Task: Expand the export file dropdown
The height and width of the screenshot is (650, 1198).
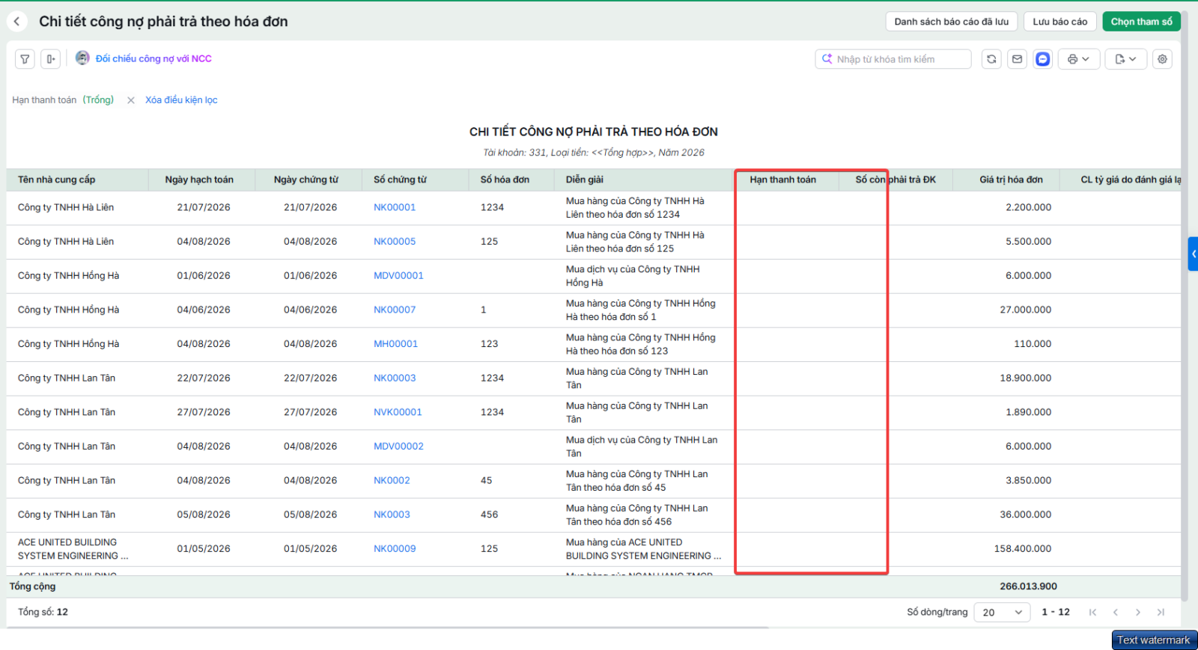Action: coord(1125,59)
